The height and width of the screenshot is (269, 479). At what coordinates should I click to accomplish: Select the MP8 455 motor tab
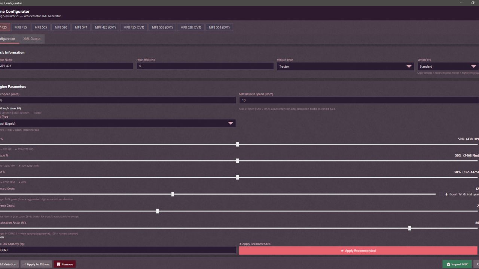[21, 27]
